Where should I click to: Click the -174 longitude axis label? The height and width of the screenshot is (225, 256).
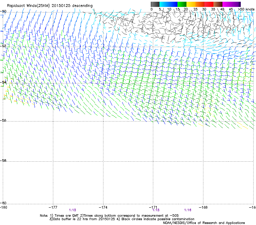tap(103, 207)
